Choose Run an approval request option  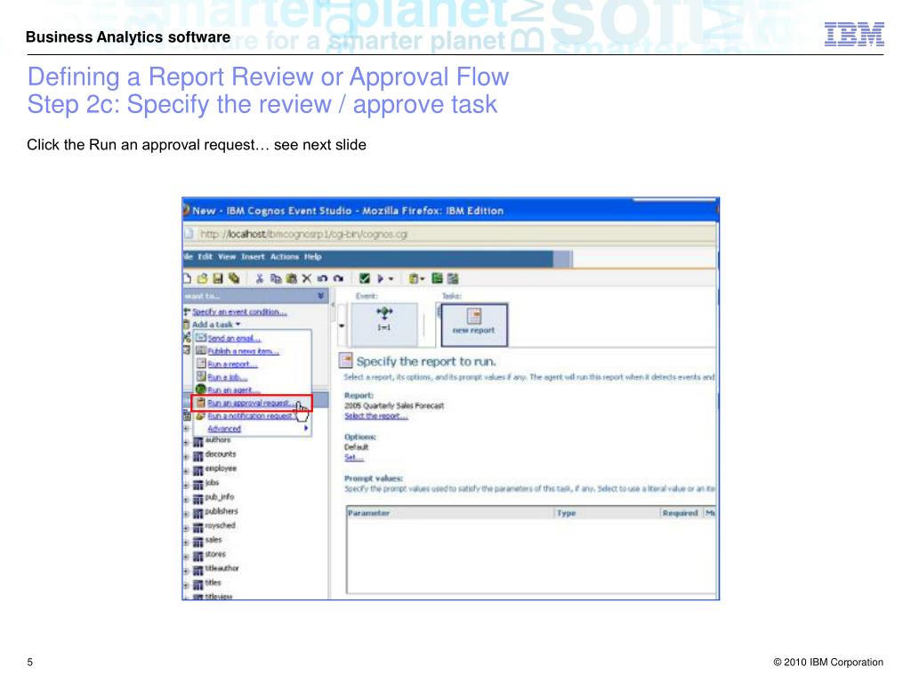252,403
